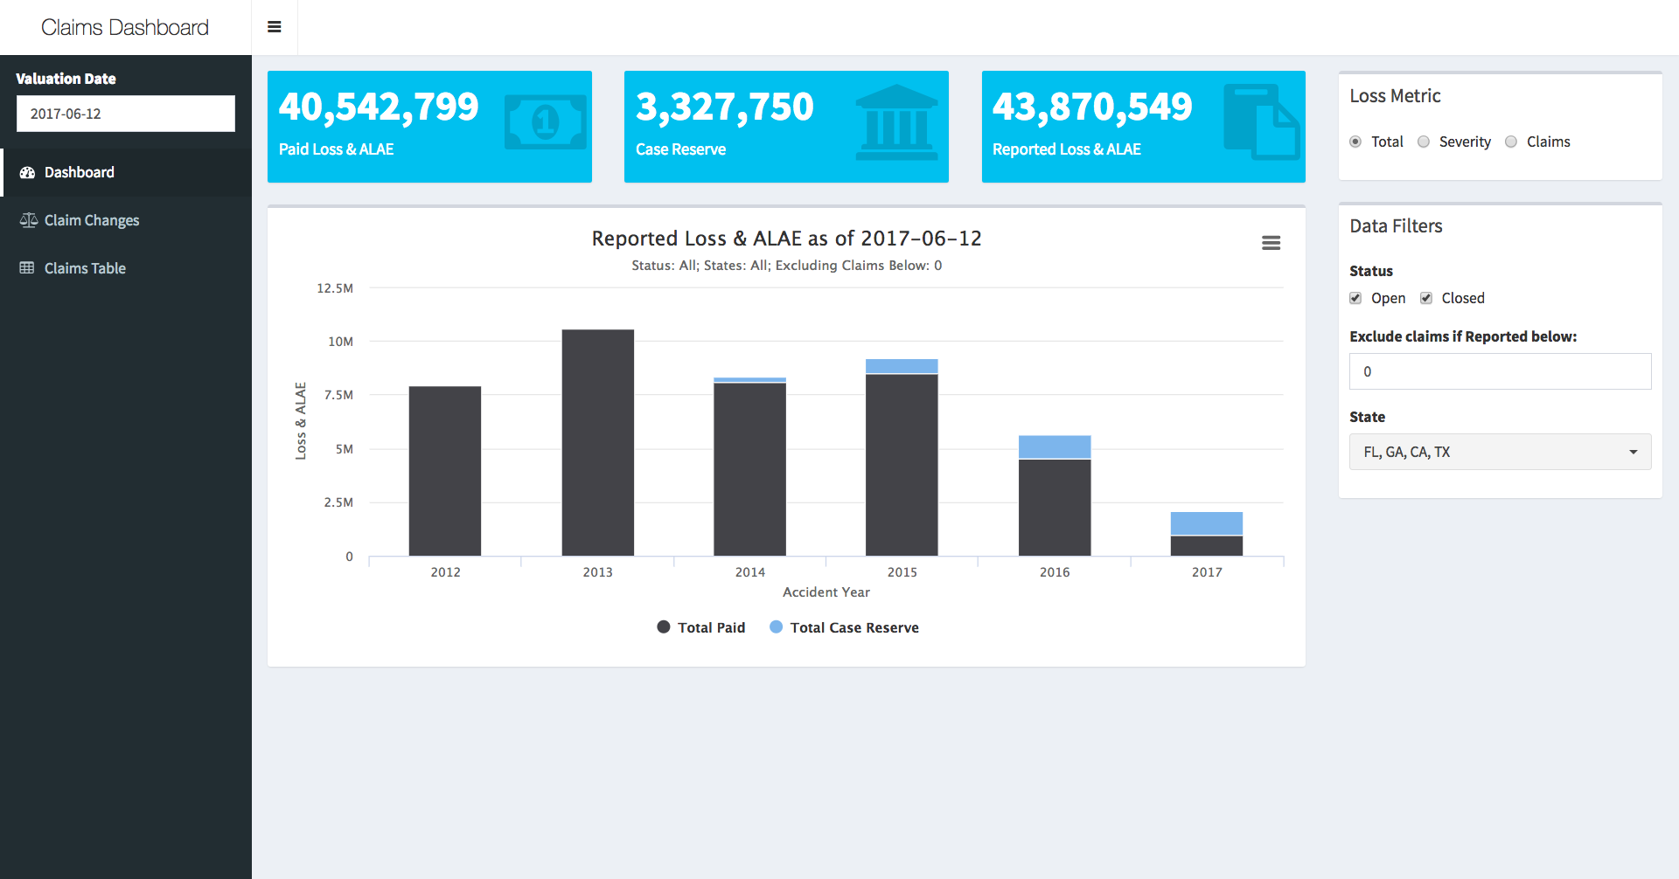This screenshot has width=1679, height=879.
Task: Click the sidebar collapse hamburger icon
Action: [274, 26]
